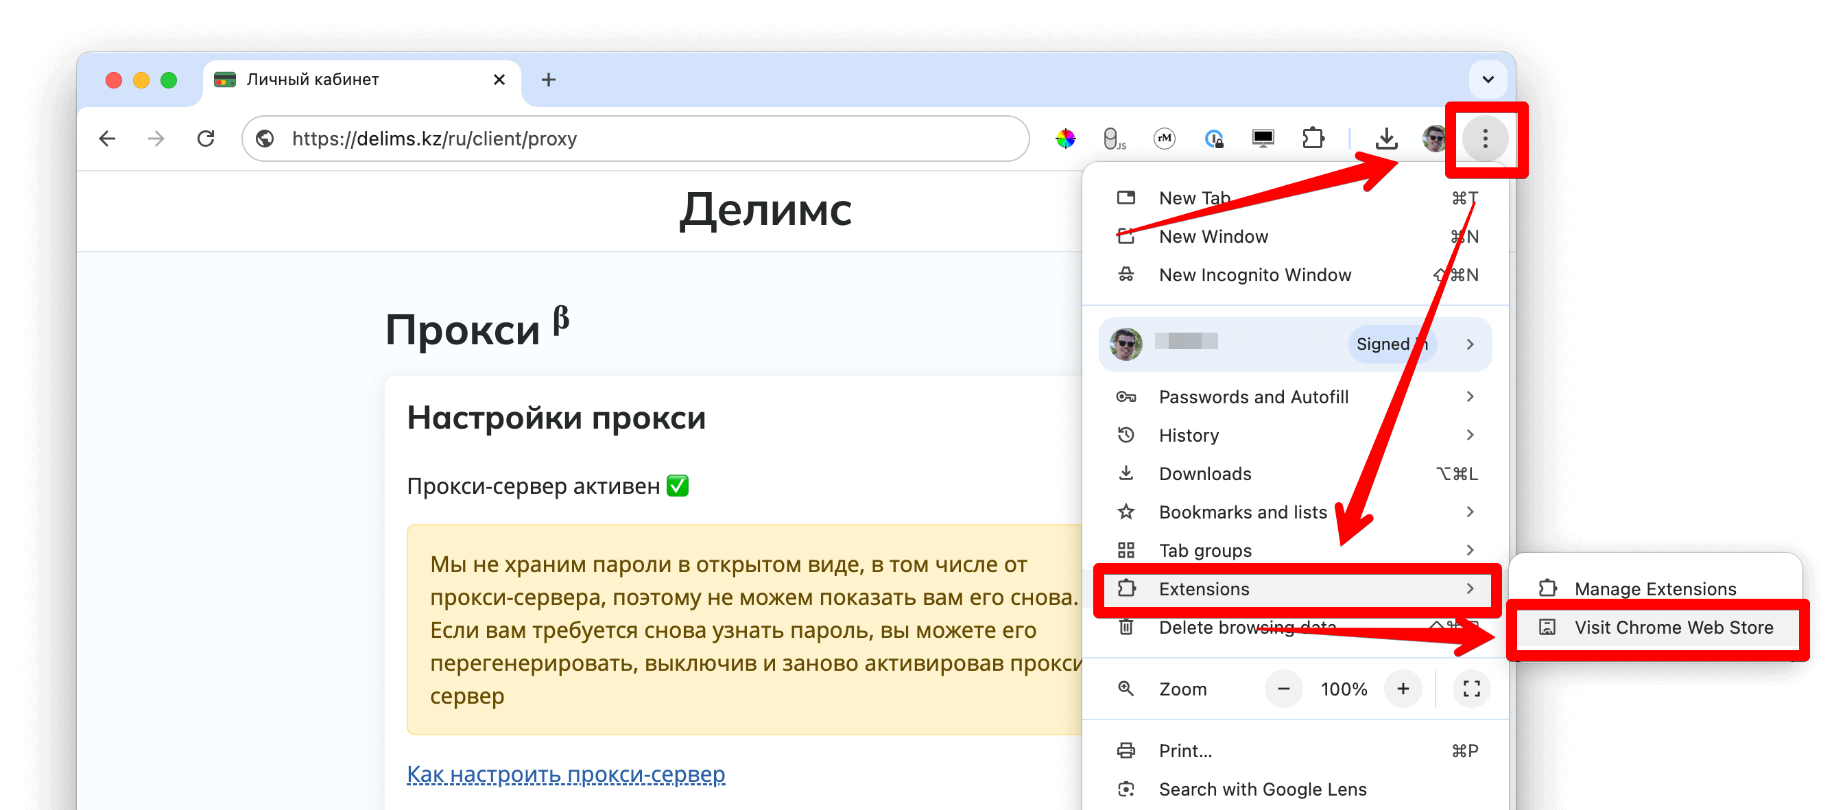This screenshot has height=810, width=1834.
Task: Click the 100% zoom value
Action: 1344,689
